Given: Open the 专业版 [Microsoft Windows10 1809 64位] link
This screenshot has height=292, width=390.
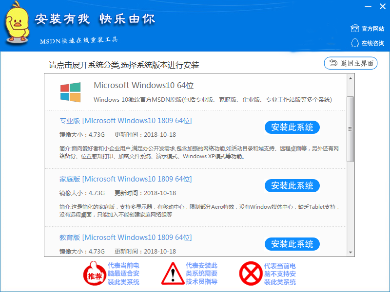Looking at the screenshot, I should [x=126, y=121].
